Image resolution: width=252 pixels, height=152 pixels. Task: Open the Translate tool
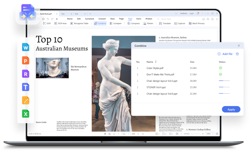(x=165, y=23)
